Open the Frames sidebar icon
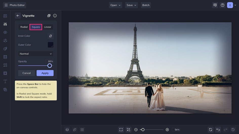The width and height of the screenshot is (239, 134). pos(5,57)
